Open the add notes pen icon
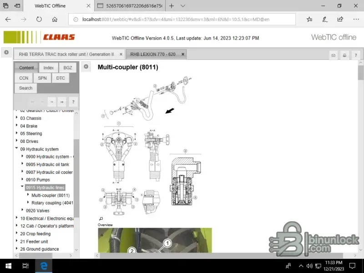 pos(325,20)
